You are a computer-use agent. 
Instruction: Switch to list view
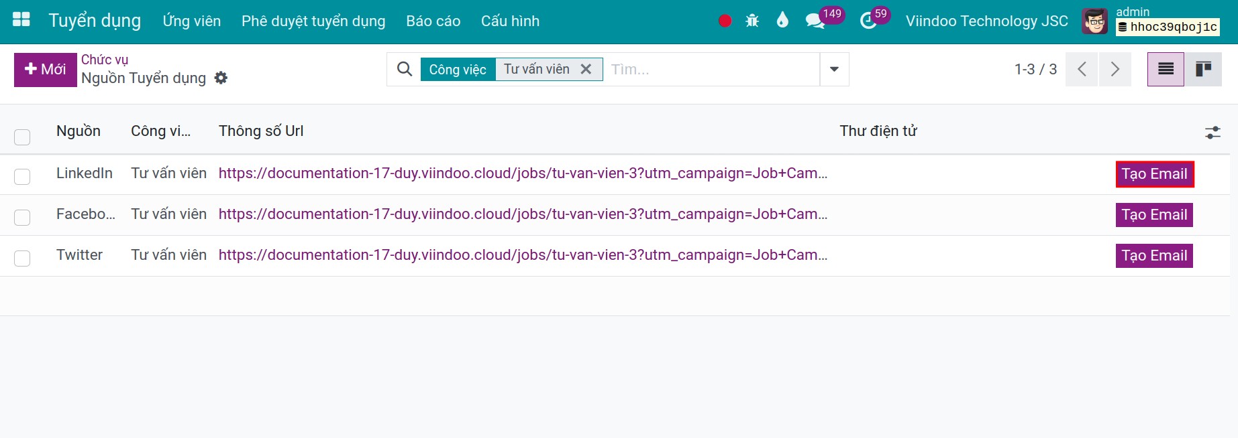click(x=1166, y=69)
